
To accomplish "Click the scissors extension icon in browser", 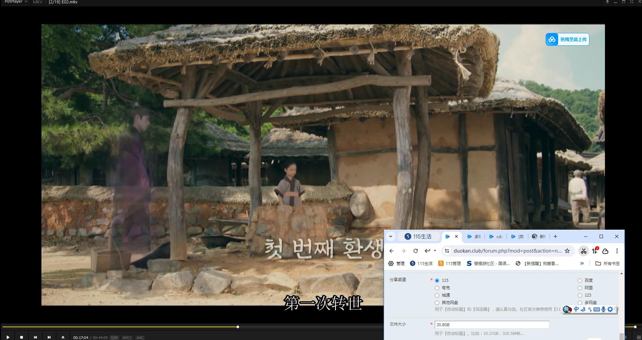I will point(583,251).
